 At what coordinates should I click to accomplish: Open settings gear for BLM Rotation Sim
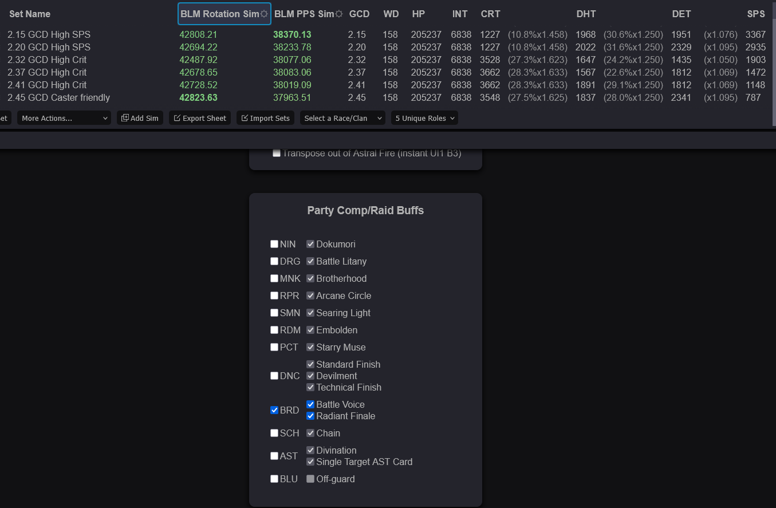click(264, 14)
